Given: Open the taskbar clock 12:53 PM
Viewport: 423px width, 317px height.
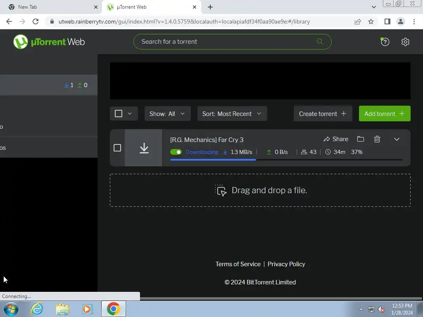Looking at the screenshot, I should 402,309.
